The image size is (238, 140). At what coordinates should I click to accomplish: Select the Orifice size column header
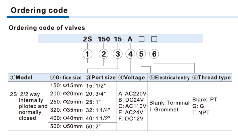(66, 77)
